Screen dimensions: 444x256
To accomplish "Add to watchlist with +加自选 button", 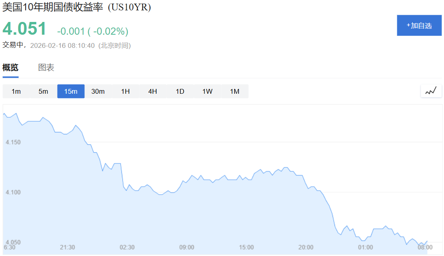I will click(x=419, y=26).
